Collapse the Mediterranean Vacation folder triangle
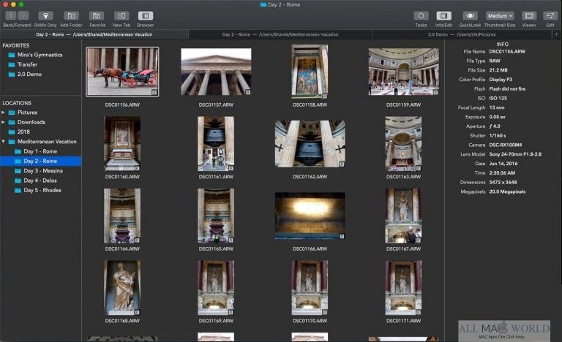Image resolution: width=562 pixels, height=342 pixels. 3,142
